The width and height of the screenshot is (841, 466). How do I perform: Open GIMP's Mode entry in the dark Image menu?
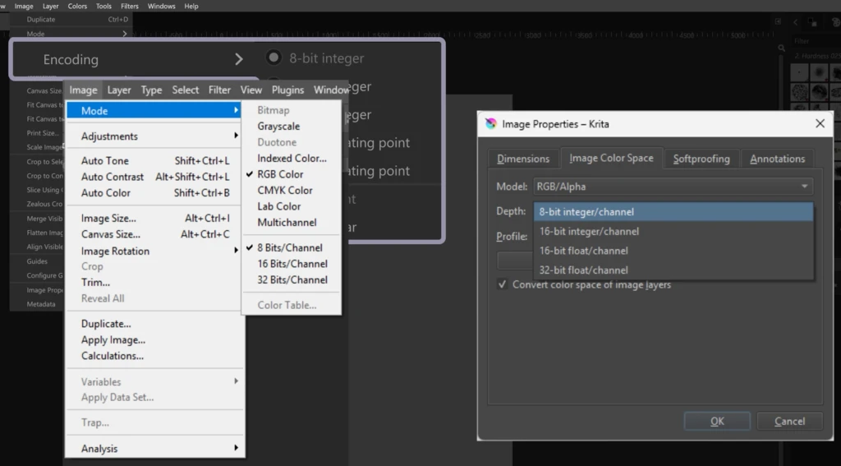click(x=71, y=33)
